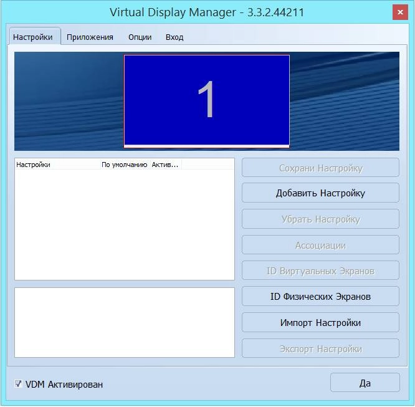Click the Убрать Настройку button
415x407 pixels.
(320, 219)
